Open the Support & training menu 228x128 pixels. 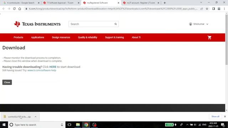coord(114,37)
